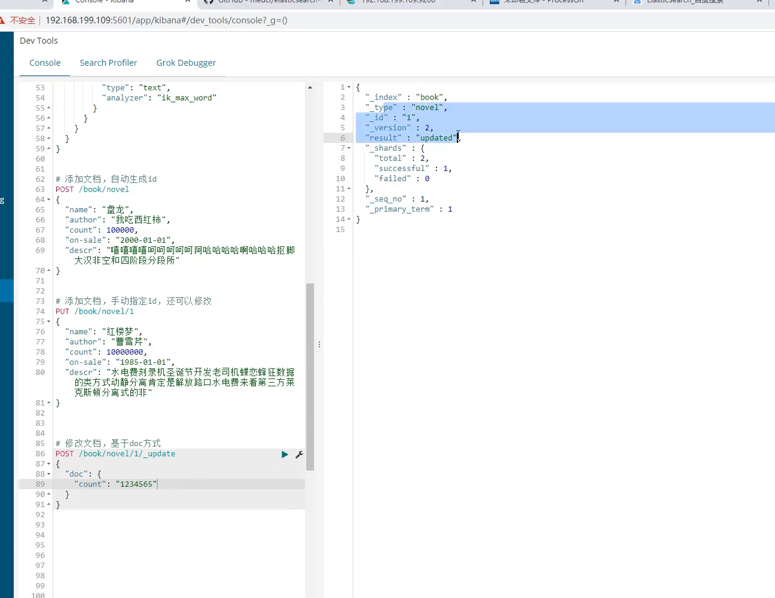This screenshot has height=598, width=775.
Task: Place cursor on the PUT /book/novel/1 line
Action: [94, 312]
